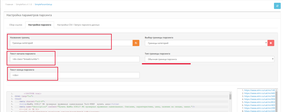Screen dimensions: 283x112
Task: Open Настройка CSV / Запуск парсинга данных tab
Action: [78, 25]
